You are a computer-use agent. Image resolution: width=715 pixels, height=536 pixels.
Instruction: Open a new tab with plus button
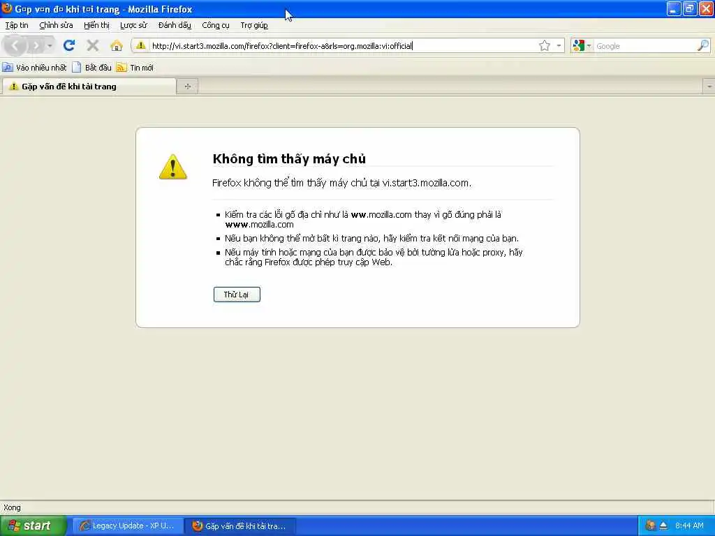(187, 86)
